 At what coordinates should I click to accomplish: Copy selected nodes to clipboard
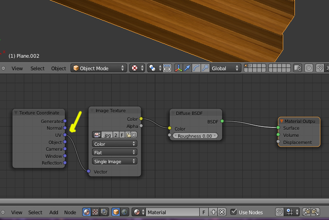(x=307, y=212)
